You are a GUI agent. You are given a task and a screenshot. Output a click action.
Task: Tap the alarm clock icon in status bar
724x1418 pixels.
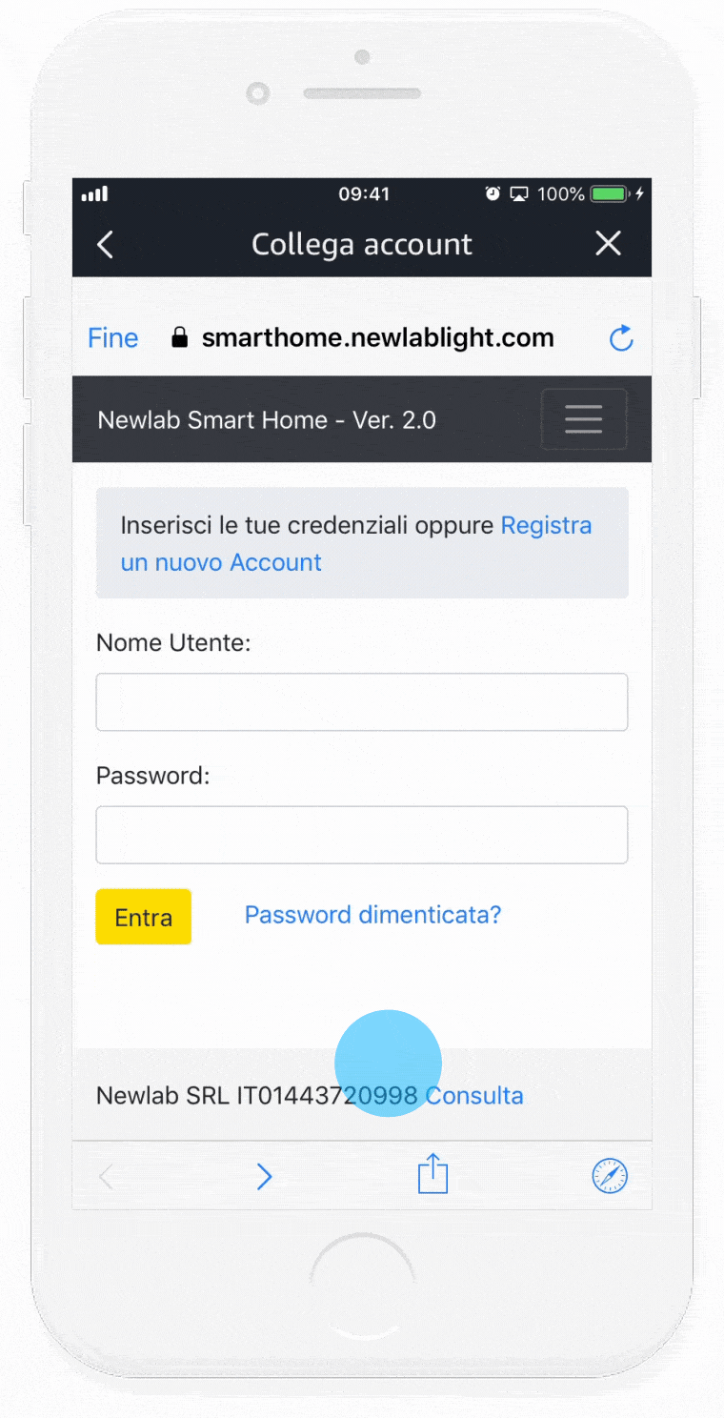coord(493,194)
